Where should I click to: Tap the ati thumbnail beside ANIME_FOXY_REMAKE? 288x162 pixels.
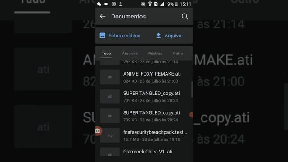point(110,77)
